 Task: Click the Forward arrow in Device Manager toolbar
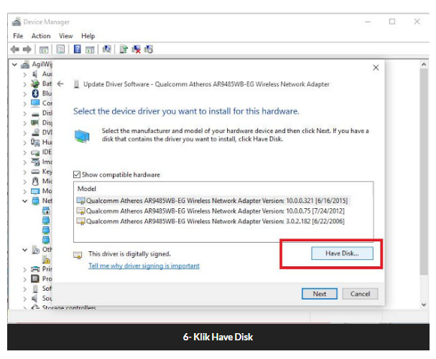click(x=27, y=50)
